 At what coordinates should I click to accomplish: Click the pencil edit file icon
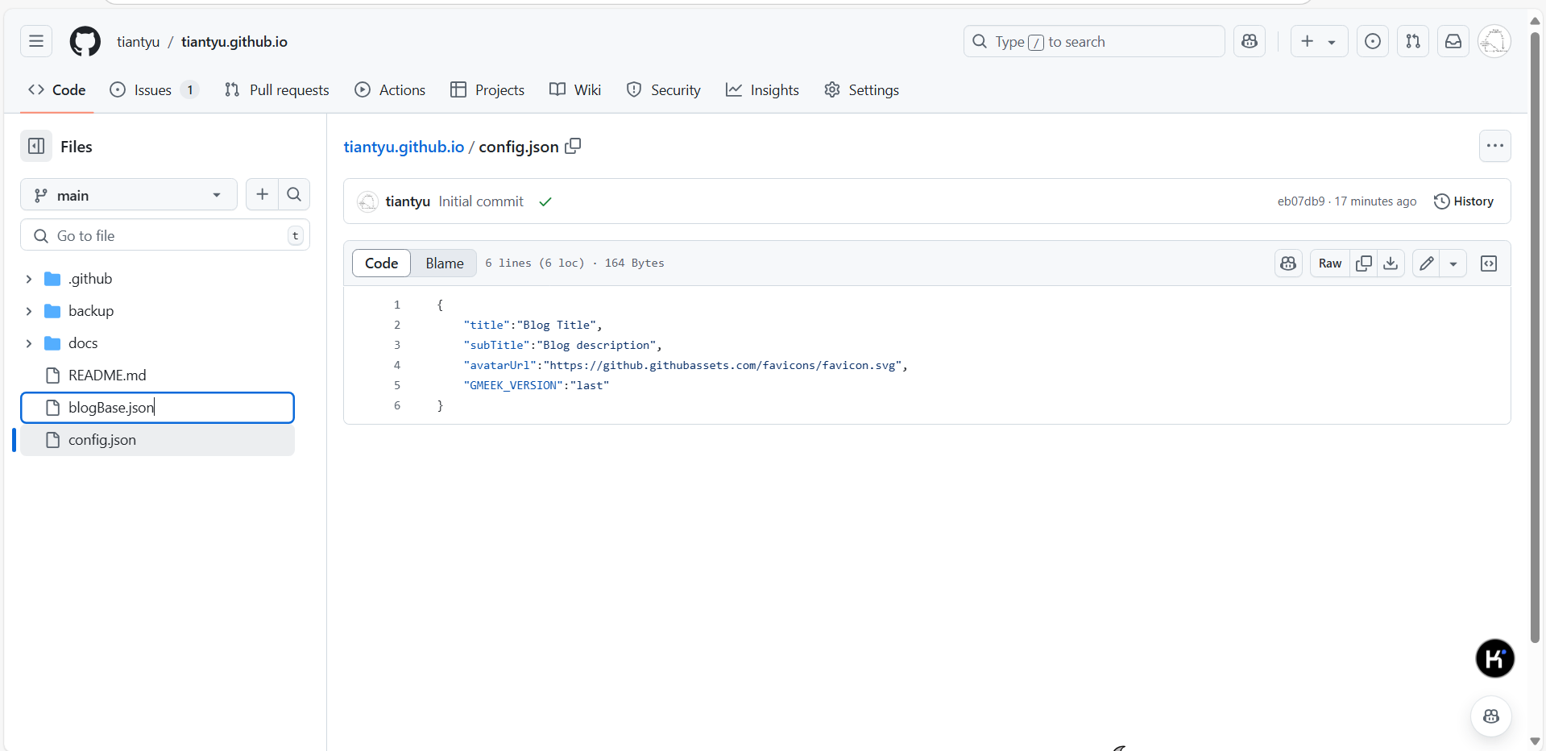tap(1426, 263)
